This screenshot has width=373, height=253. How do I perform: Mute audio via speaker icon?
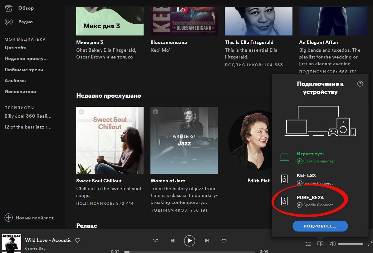coord(332,244)
